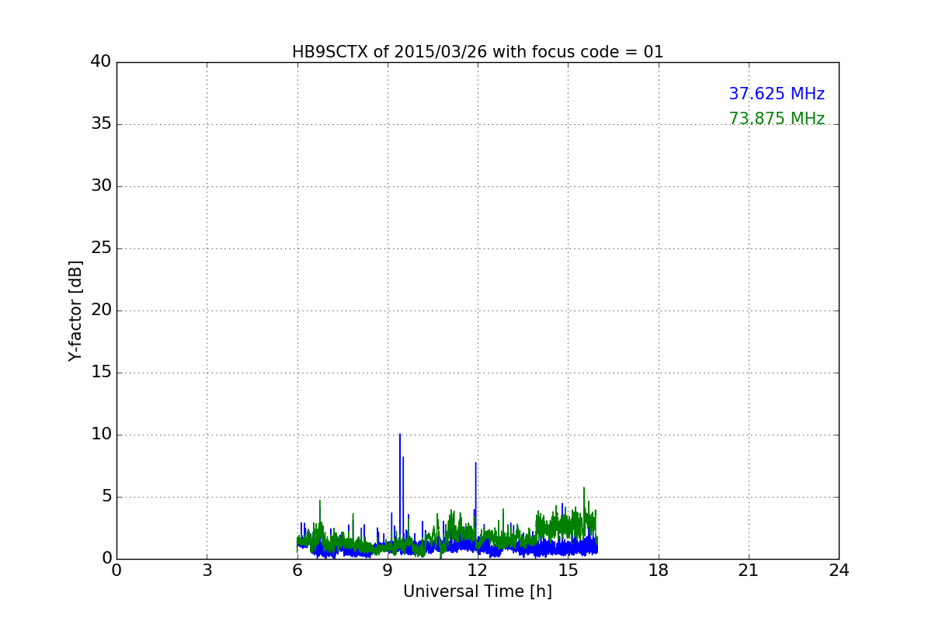Click the y-axis tick label 5
This screenshot has width=932, height=621.
[x=106, y=497]
